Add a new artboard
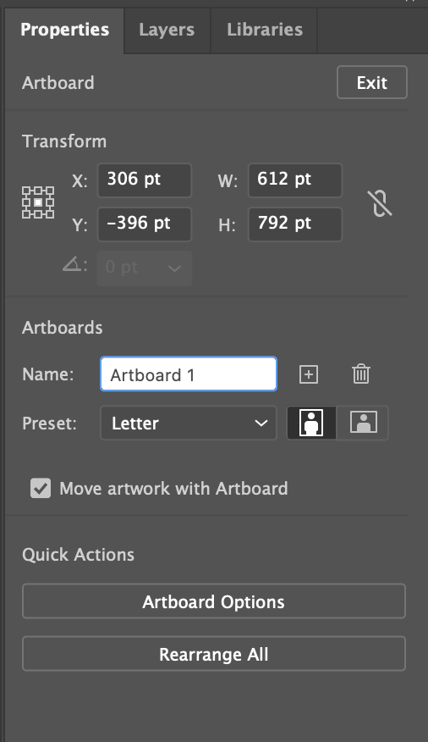 [309, 374]
